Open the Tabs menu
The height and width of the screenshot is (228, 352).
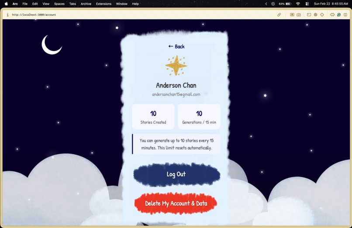point(72,4)
